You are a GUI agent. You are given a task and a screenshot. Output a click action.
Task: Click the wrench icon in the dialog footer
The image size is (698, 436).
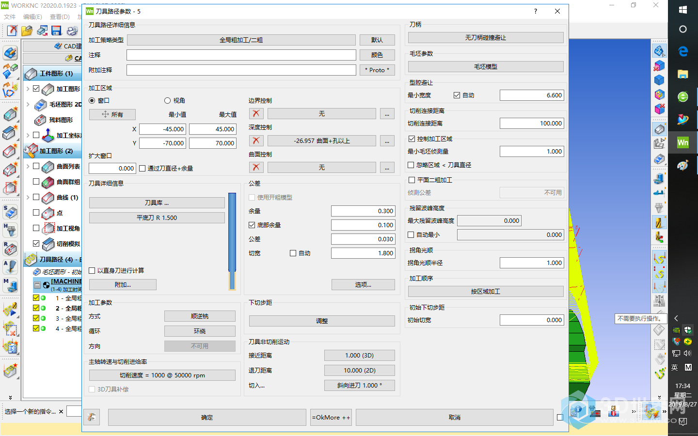(92, 417)
